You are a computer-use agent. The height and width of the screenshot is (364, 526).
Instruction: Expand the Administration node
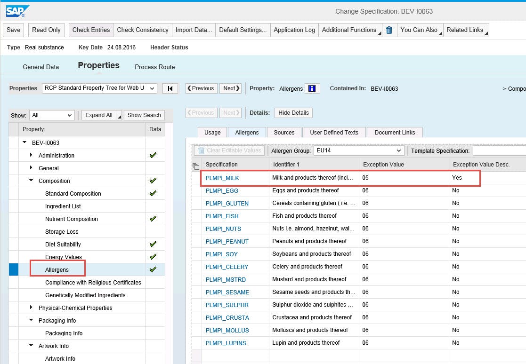(31, 155)
